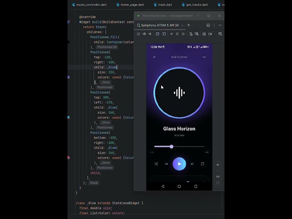This screenshot has height=219, width=292.
Task: Skip to the previous track
Action: coord(167,164)
